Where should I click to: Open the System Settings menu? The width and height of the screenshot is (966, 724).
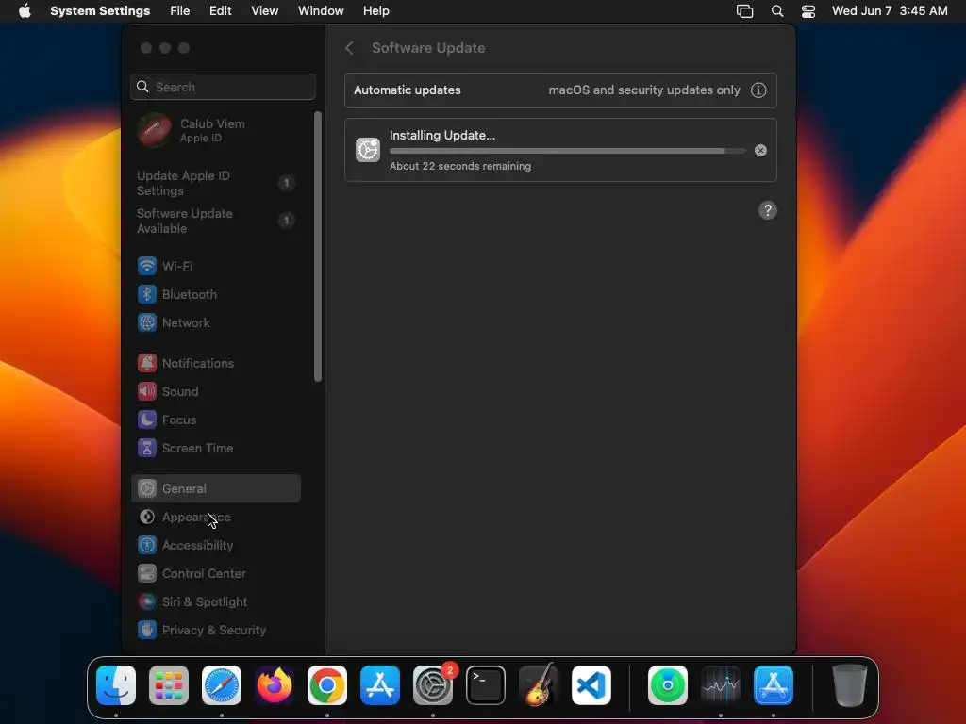[x=100, y=11]
